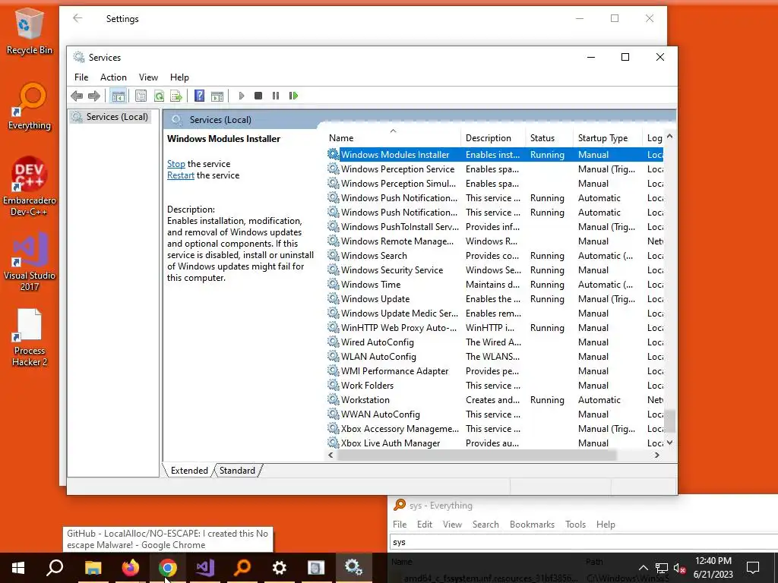This screenshot has width=778, height=583.
Task: Switch to the Standard tab
Action: (237, 471)
